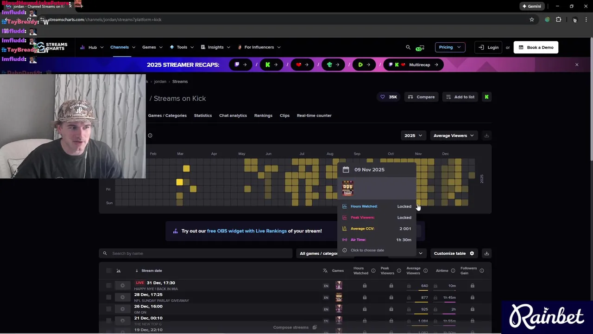Expand the Hub menu

pyautogui.click(x=92, y=47)
